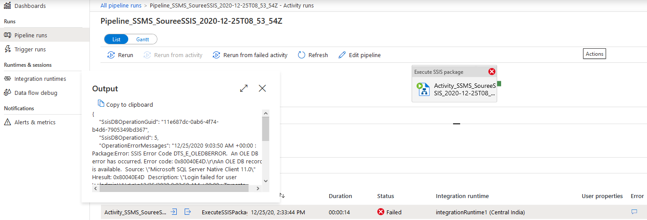The height and width of the screenshot is (220, 647).
Task: Click the All pipeline runs breadcrumb link
Action: [x=121, y=6]
